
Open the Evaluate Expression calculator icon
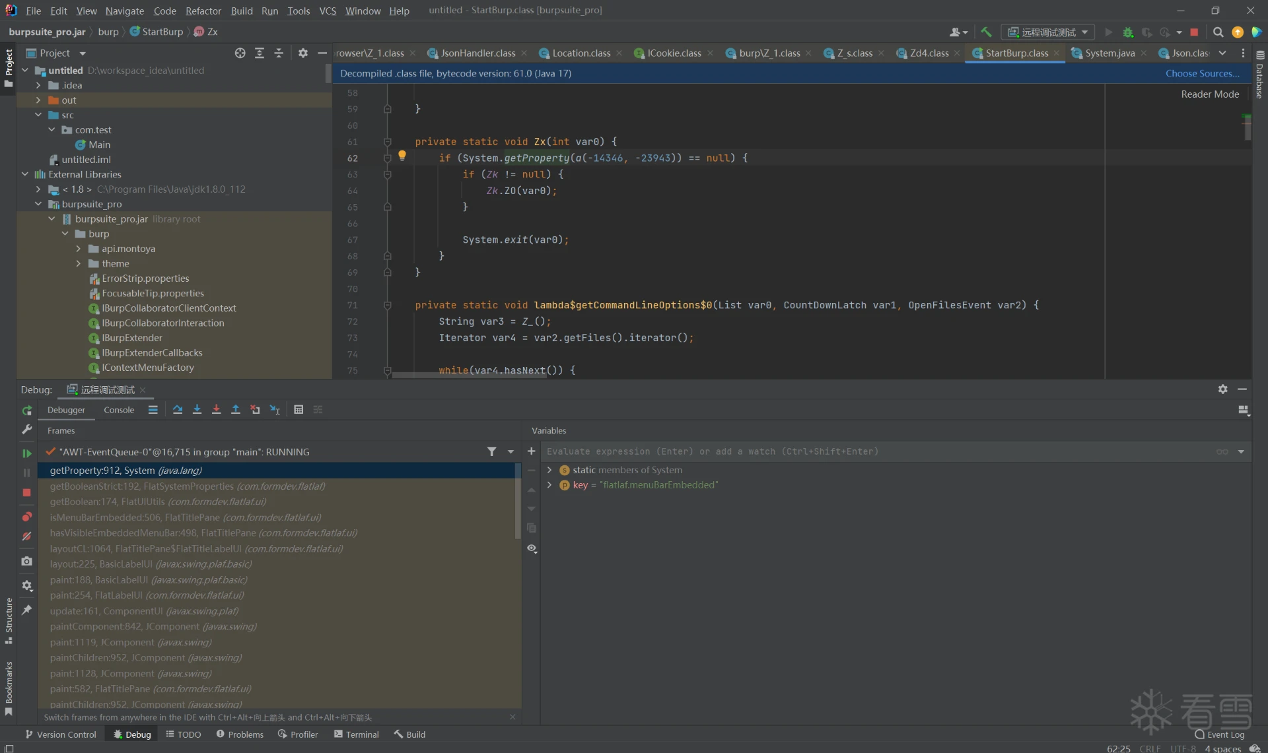(x=299, y=410)
